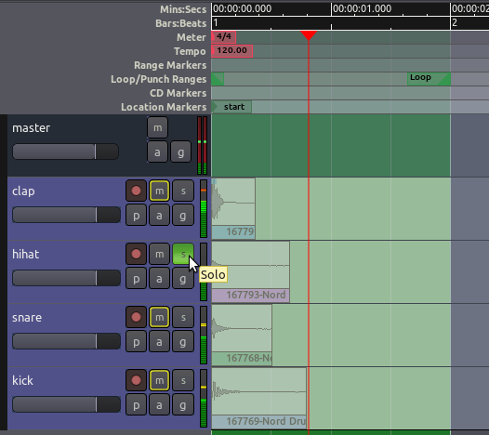Click the 120.00 tempo marker
Viewport: 489px width, 435px height.
232,51
